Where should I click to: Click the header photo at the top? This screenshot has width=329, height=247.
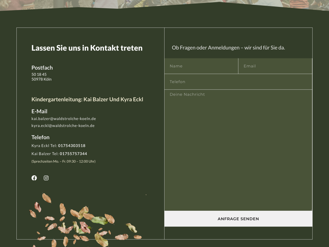coord(164,3)
